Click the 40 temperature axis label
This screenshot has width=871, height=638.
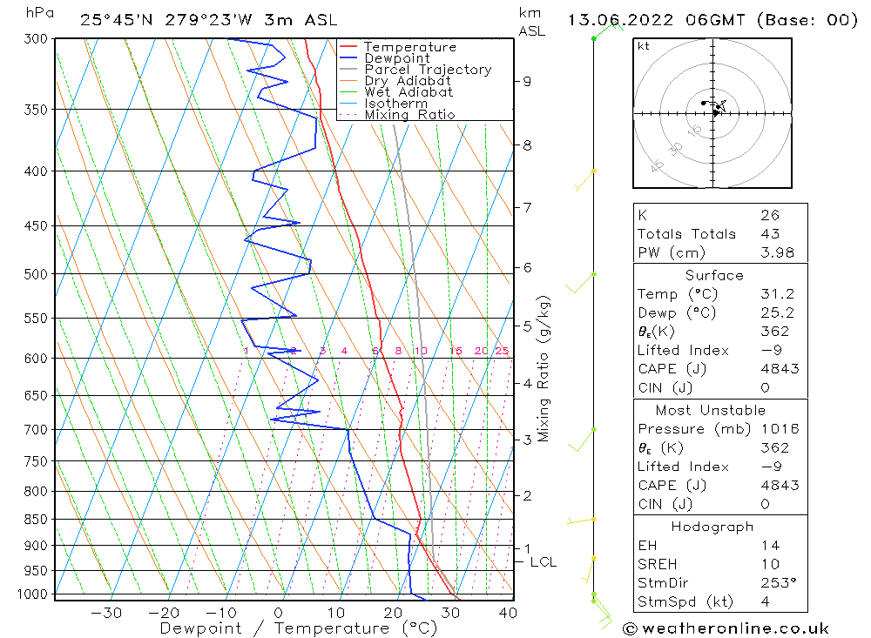tap(509, 613)
